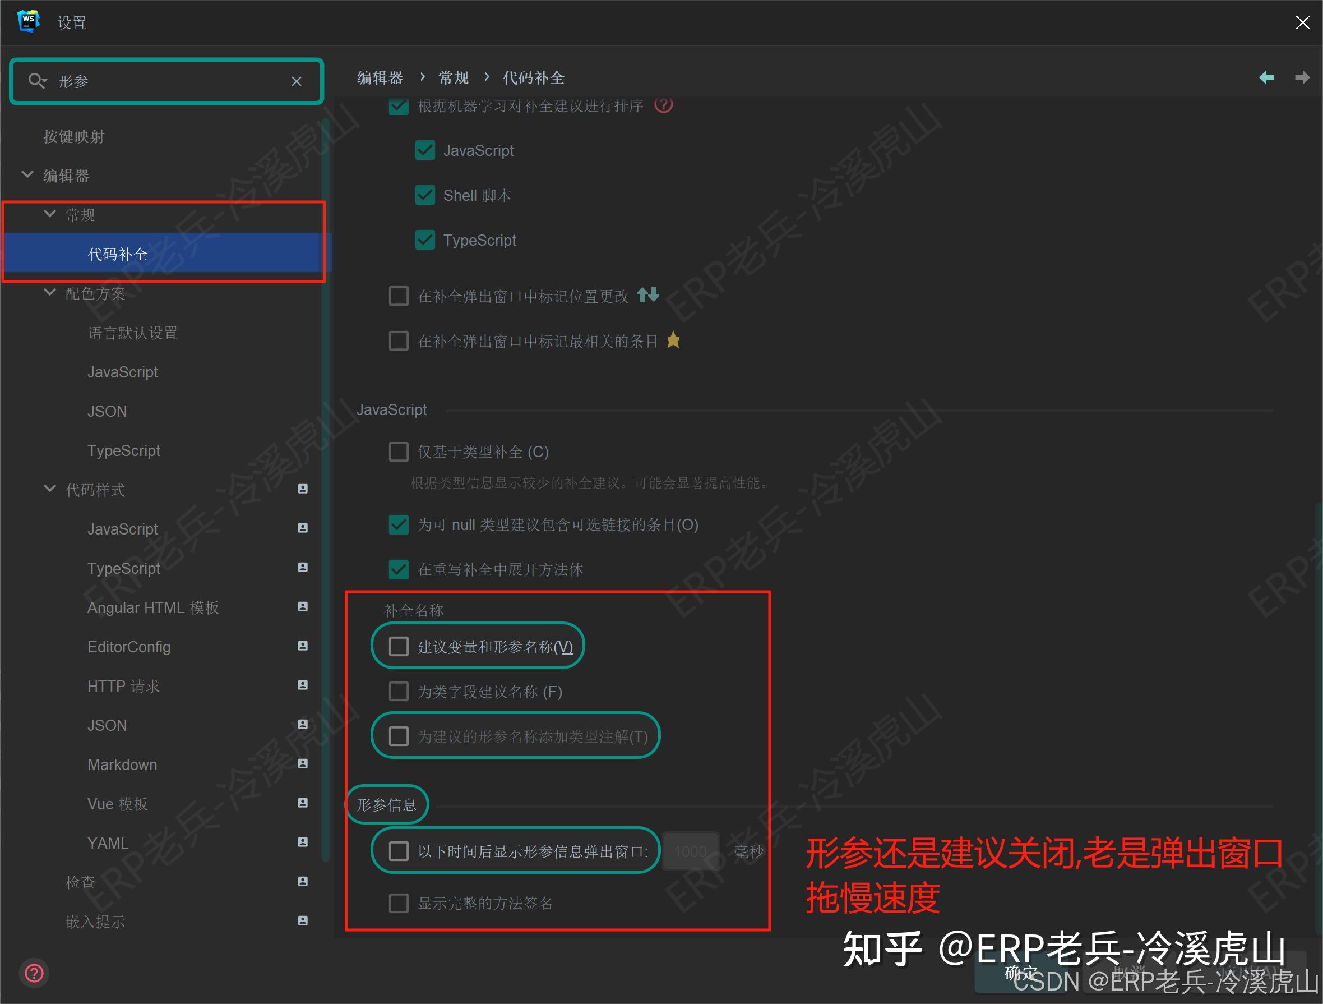Screen dimensions: 1323x1004
Task: Click the bottom-left help question mark icon
Action: point(34,973)
